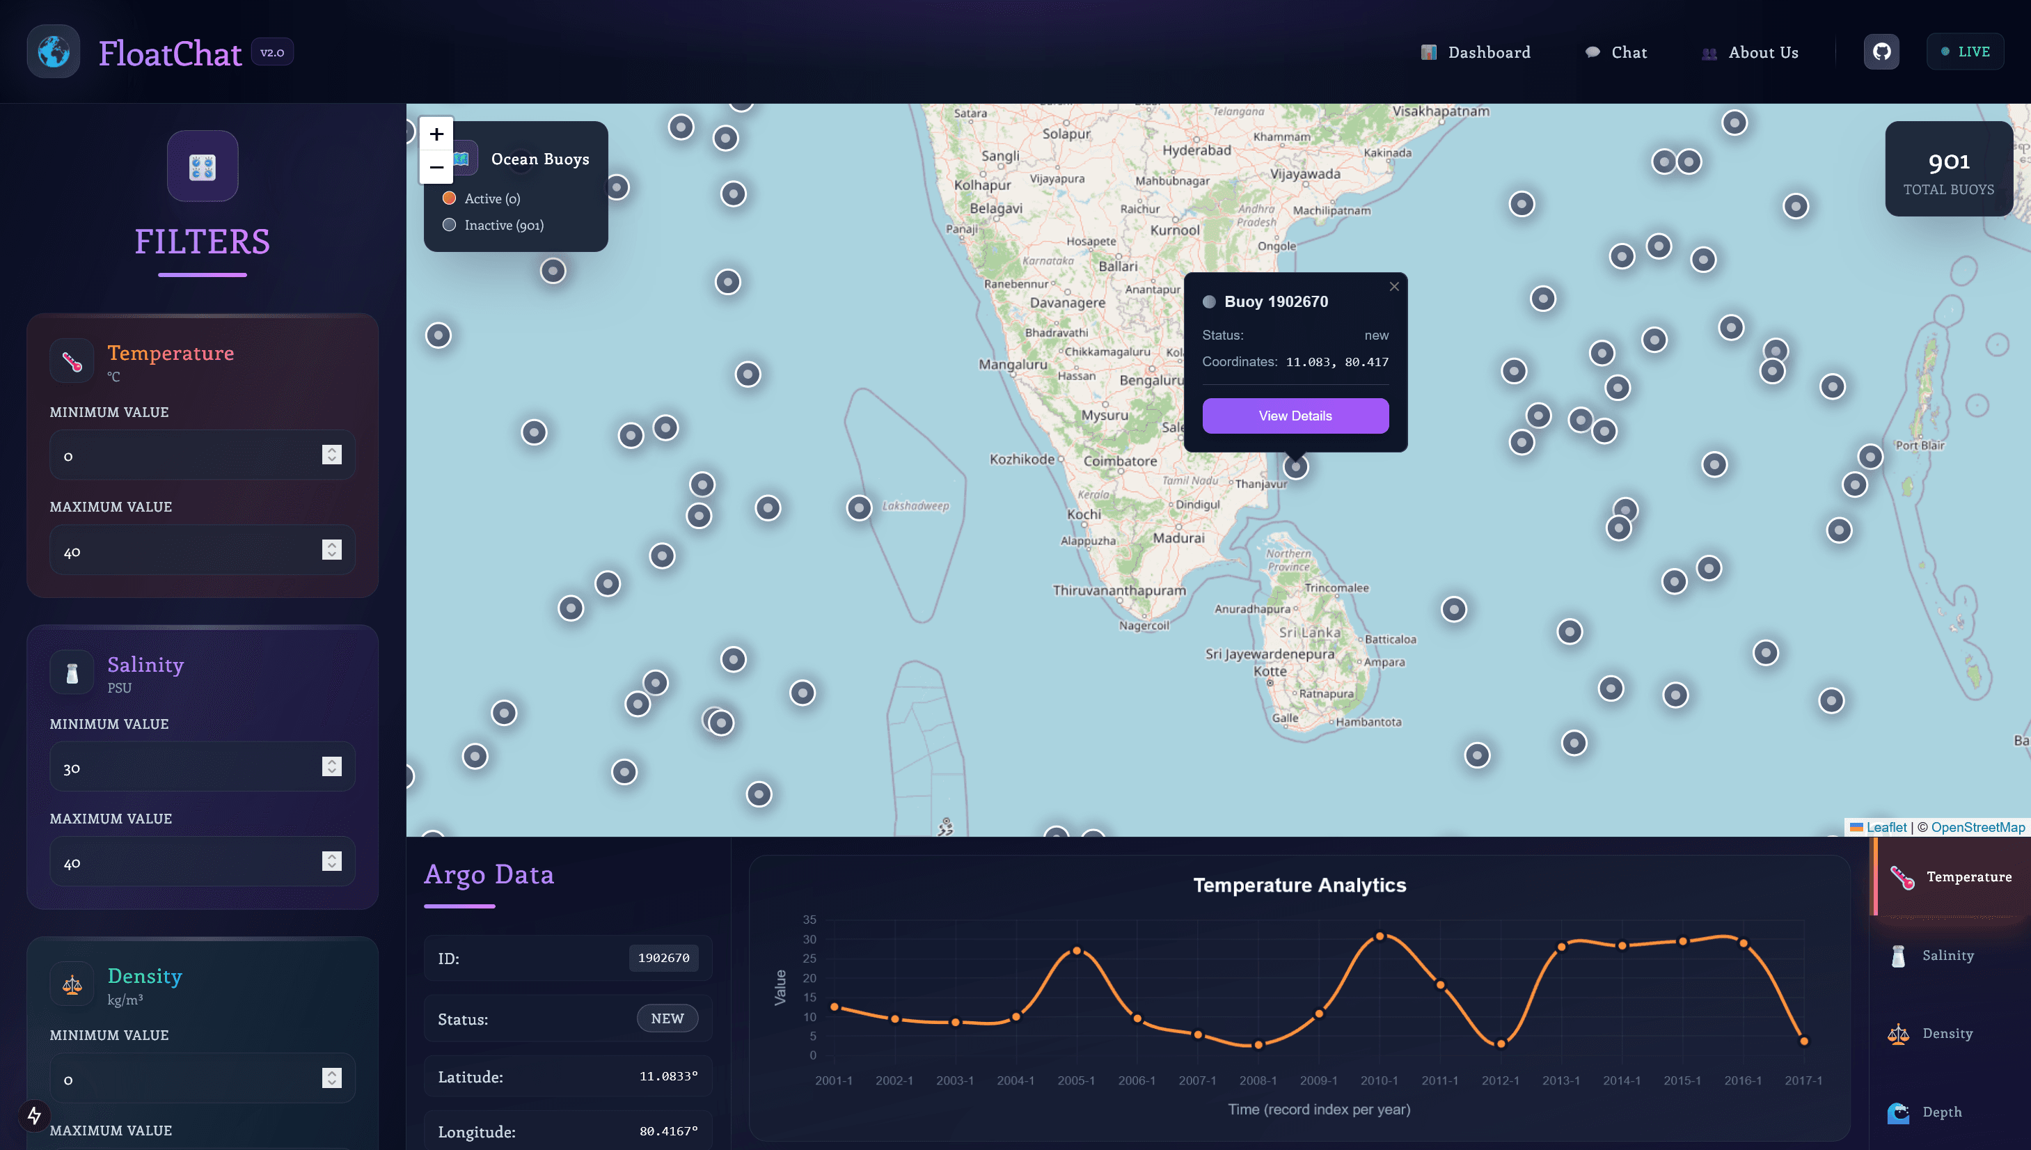Click the scale icon in Density tab
The height and width of the screenshot is (1150, 2031).
[1898, 1034]
